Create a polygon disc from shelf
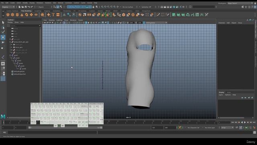 pyautogui.click(x=36, y=15)
